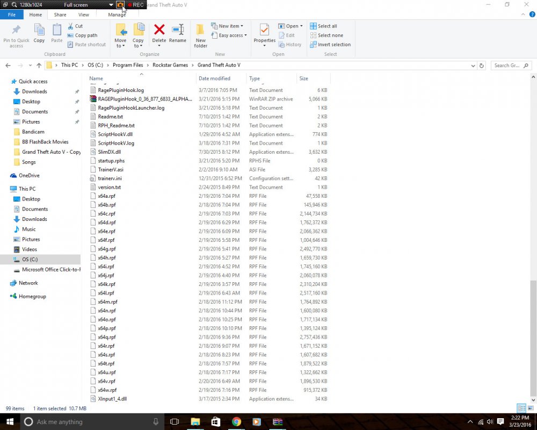Open the Share ribbon tab

pyautogui.click(x=60, y=15)
